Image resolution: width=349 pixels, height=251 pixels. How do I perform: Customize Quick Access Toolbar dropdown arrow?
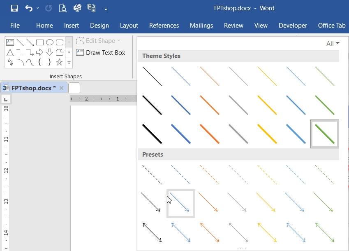106,9
